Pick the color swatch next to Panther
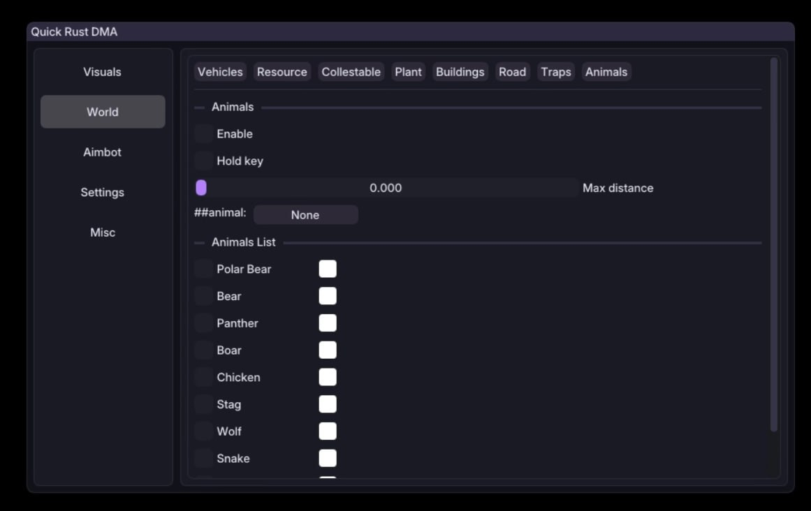This screenshot has width=811, height=511. click(328, 323)
